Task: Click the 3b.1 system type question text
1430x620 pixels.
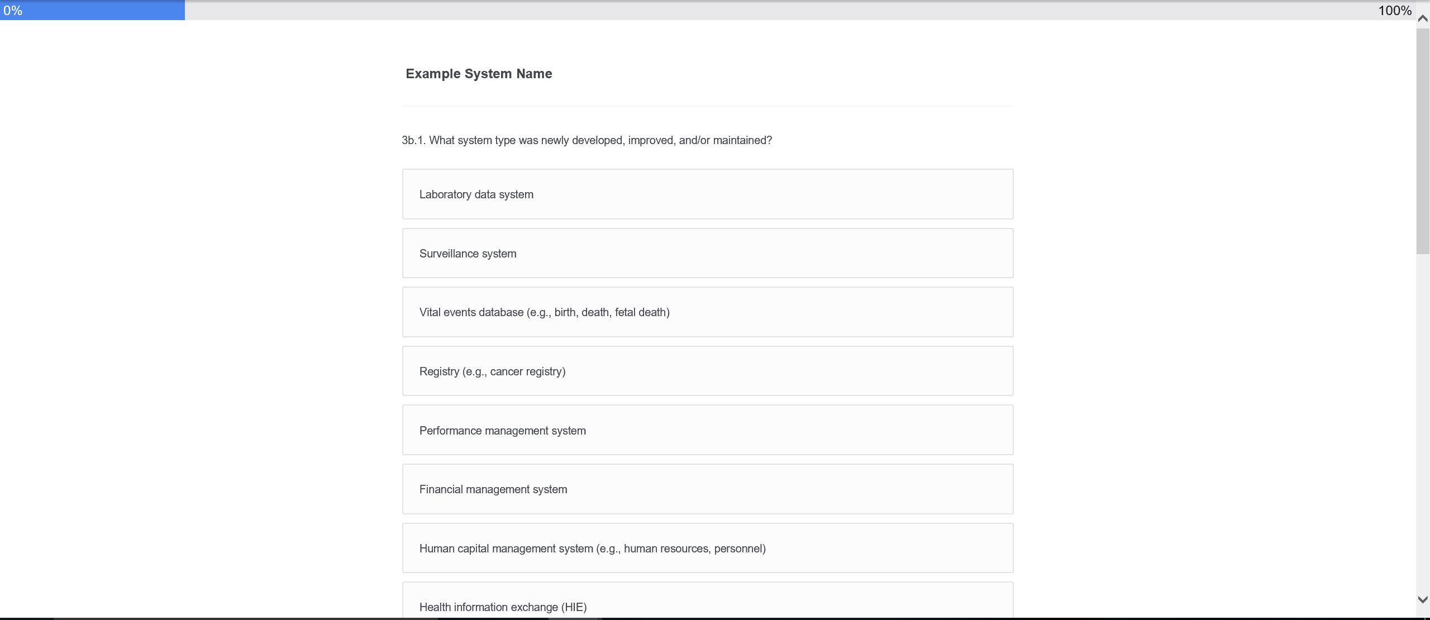Action: click(x=587, y=140)
